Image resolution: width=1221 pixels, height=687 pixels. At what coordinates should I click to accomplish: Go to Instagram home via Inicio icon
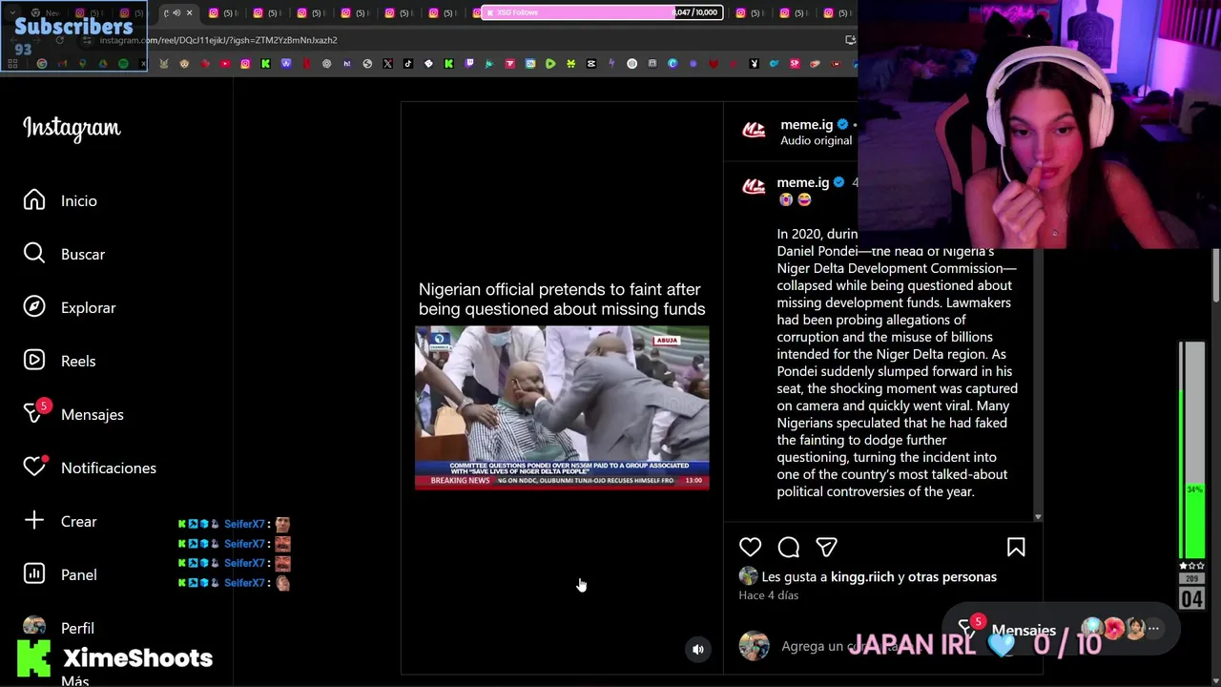click(x=34, y=200)
